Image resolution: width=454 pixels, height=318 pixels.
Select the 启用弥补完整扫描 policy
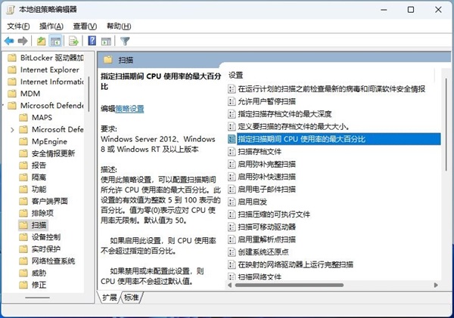(262, 164)
